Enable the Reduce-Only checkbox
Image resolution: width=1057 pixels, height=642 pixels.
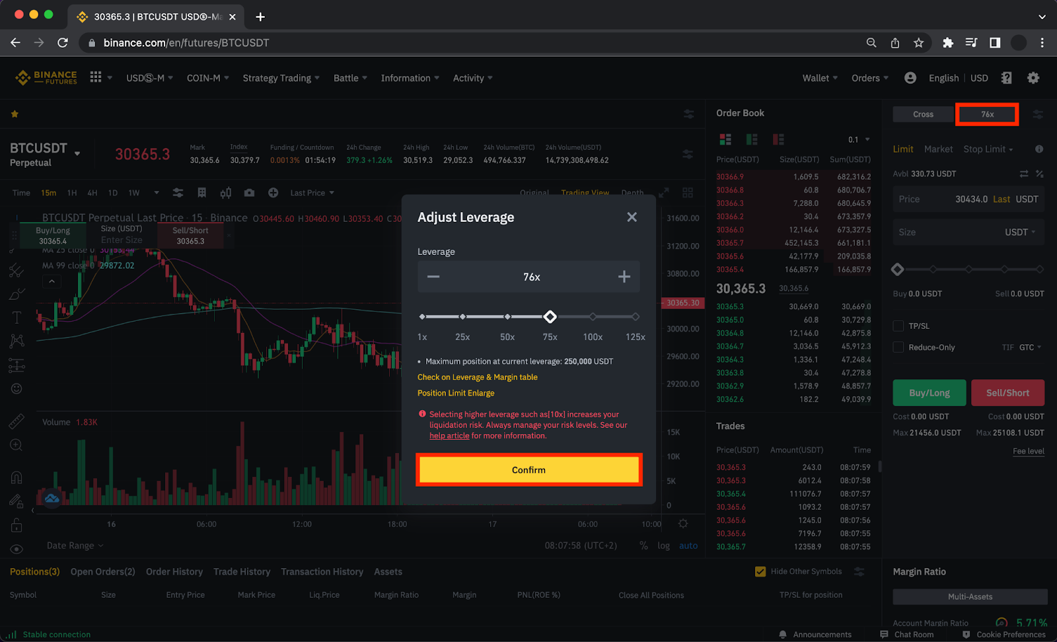[x=898, y=347]
